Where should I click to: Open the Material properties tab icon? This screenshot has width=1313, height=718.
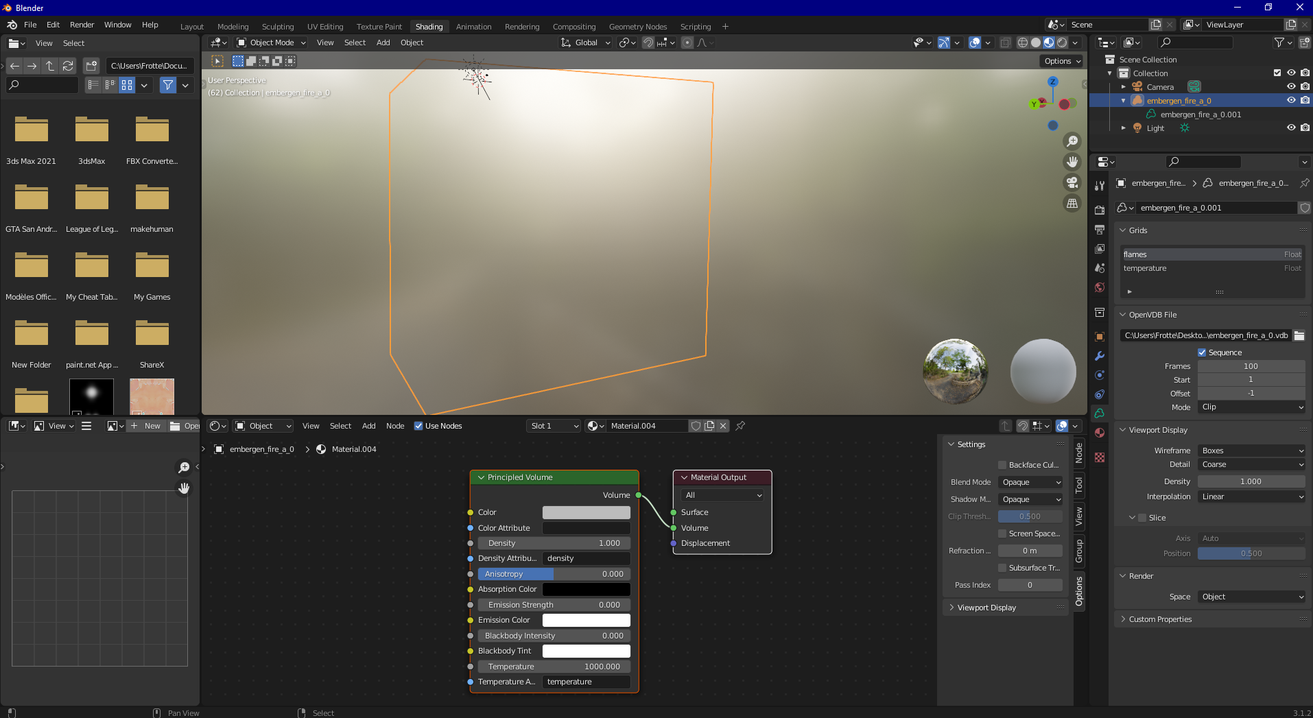pos(1100,433)
